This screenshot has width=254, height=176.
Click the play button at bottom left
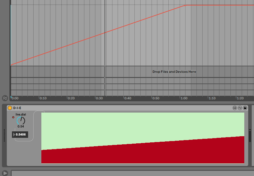tap(5, 173)
